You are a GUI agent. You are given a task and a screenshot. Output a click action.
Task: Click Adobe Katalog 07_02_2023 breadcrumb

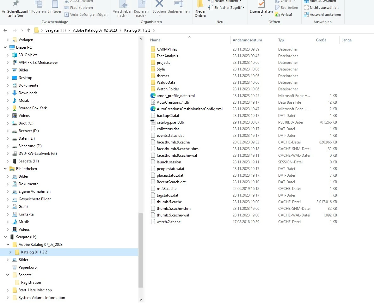pyautogui.click(x=95, y=30)
